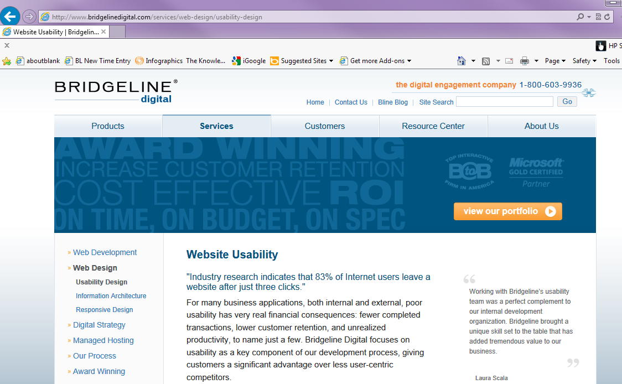The height and width of the screenshot is (384, 622).
Task: Click the tagline "the digital engagement company"
Action: (456, 85)
